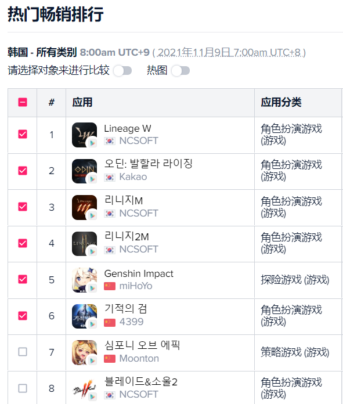Toggle the compare objects switch
This screenshot has height=404, width=343.
point(122,71)
